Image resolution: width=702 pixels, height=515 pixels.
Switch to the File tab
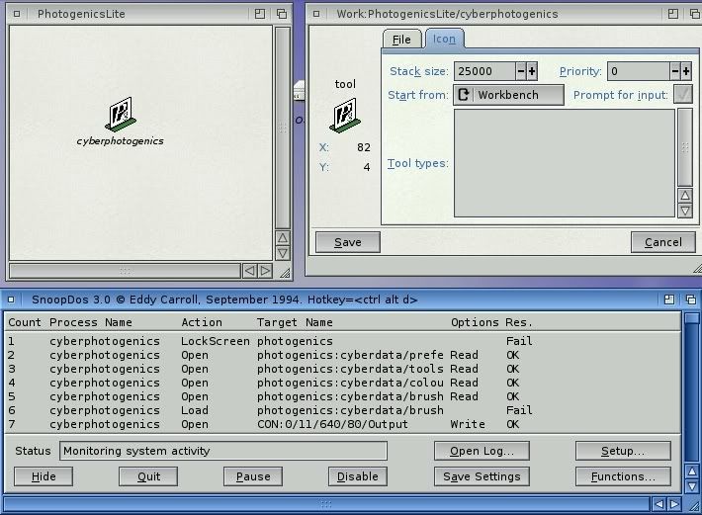401,40
